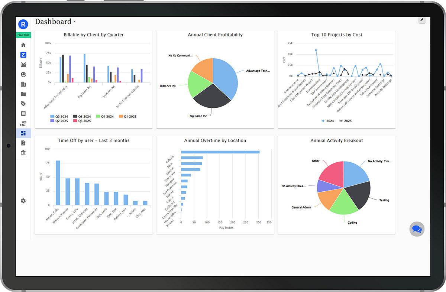
Task: Click the Free Trial badge
Action: 23,35
